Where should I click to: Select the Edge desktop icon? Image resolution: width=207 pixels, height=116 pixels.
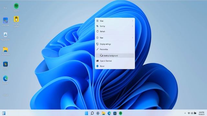(x=5, y=80)
